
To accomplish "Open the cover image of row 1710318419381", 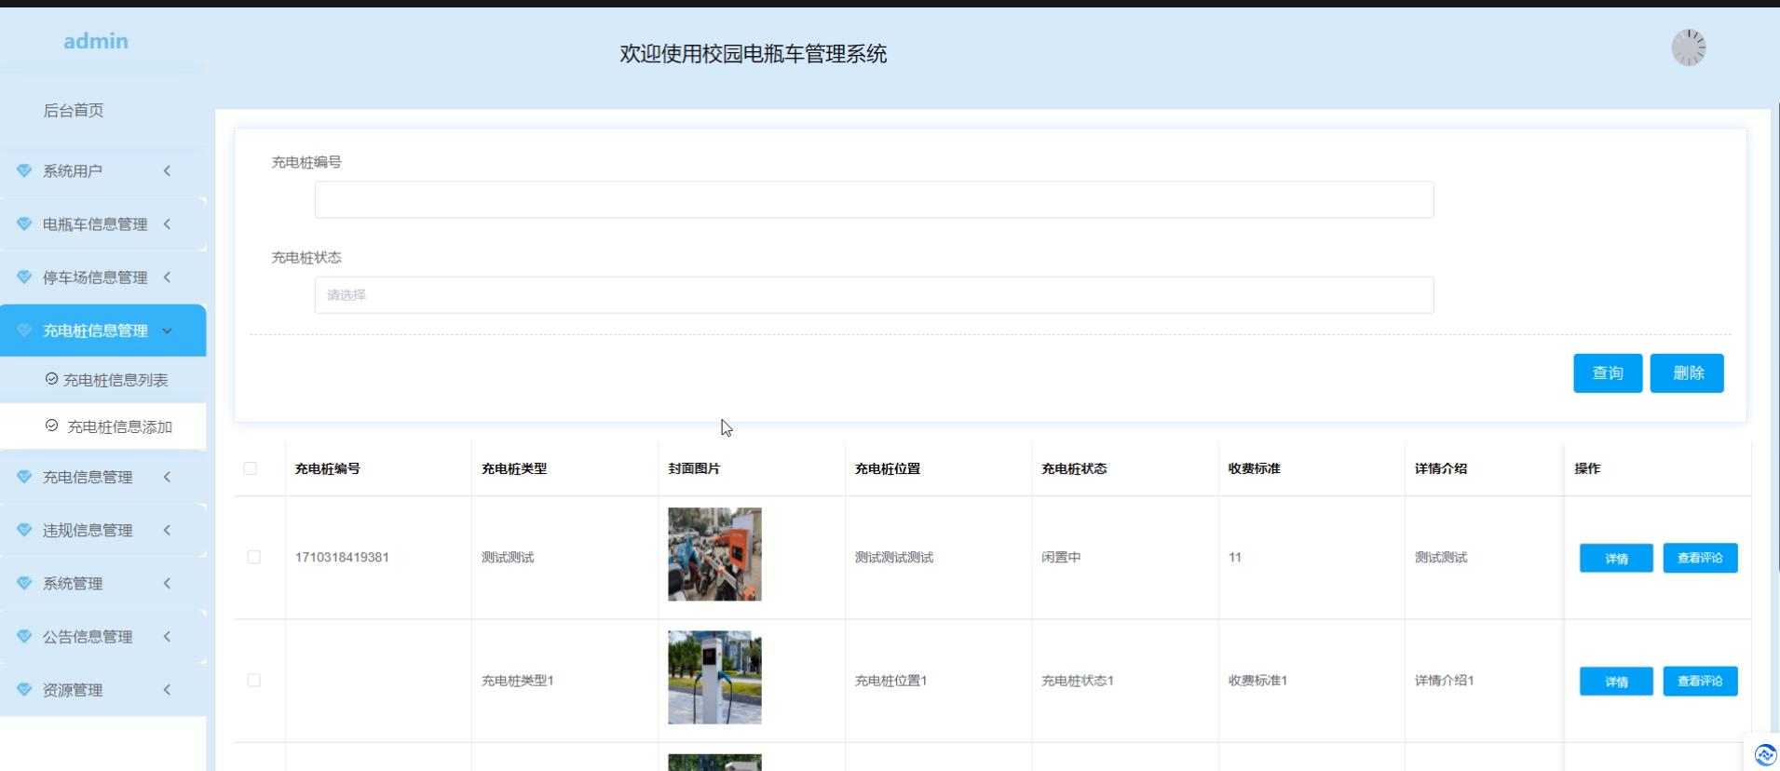I will coord(714,554).
